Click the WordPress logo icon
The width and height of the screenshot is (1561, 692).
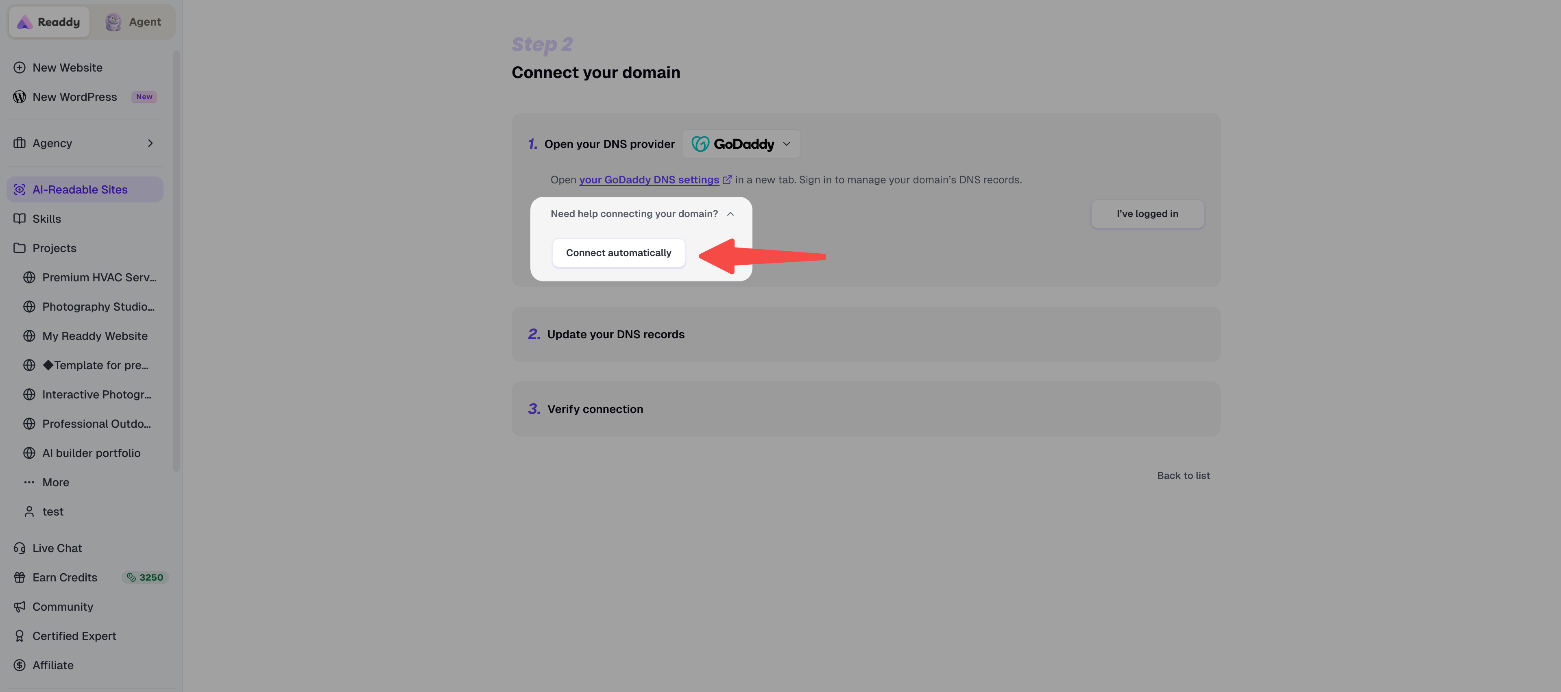pyautogui.click(x=20, y=97)
